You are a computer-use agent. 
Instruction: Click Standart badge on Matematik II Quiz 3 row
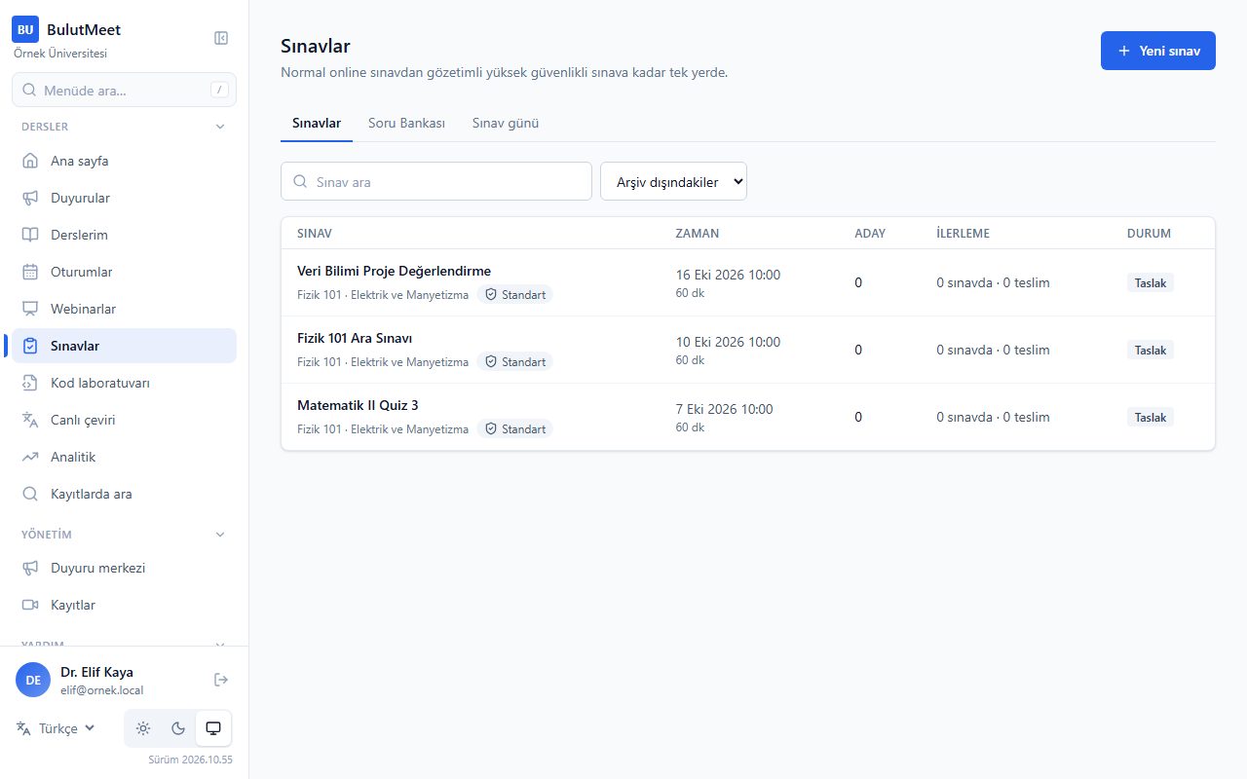[514, 428]
